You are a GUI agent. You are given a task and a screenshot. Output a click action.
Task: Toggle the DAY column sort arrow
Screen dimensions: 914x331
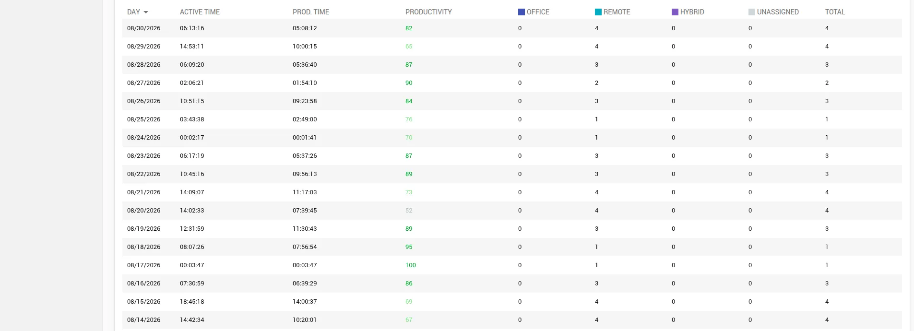[146, 12]
